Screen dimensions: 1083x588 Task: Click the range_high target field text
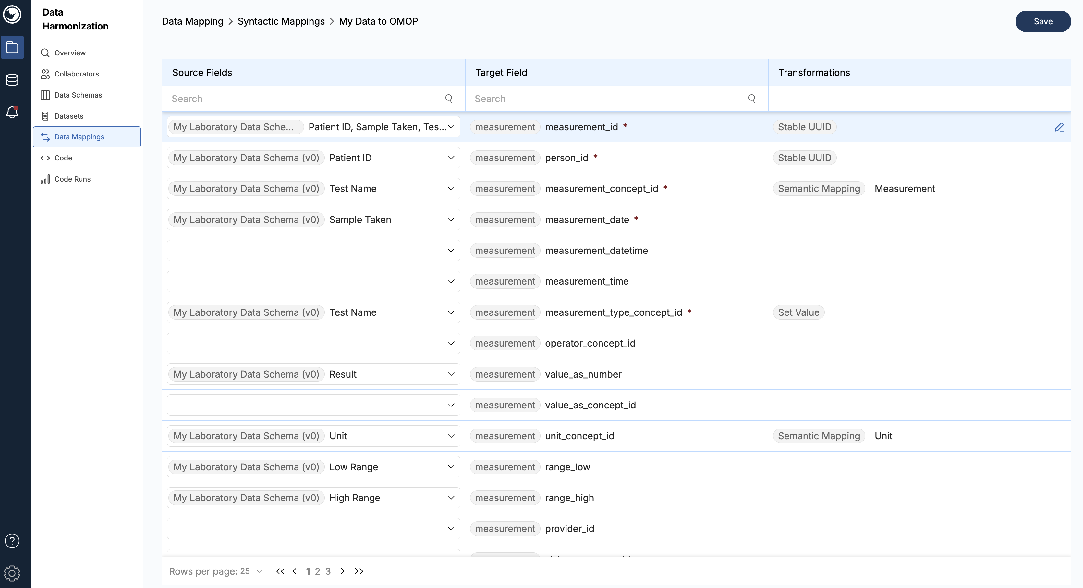point(569,498)
